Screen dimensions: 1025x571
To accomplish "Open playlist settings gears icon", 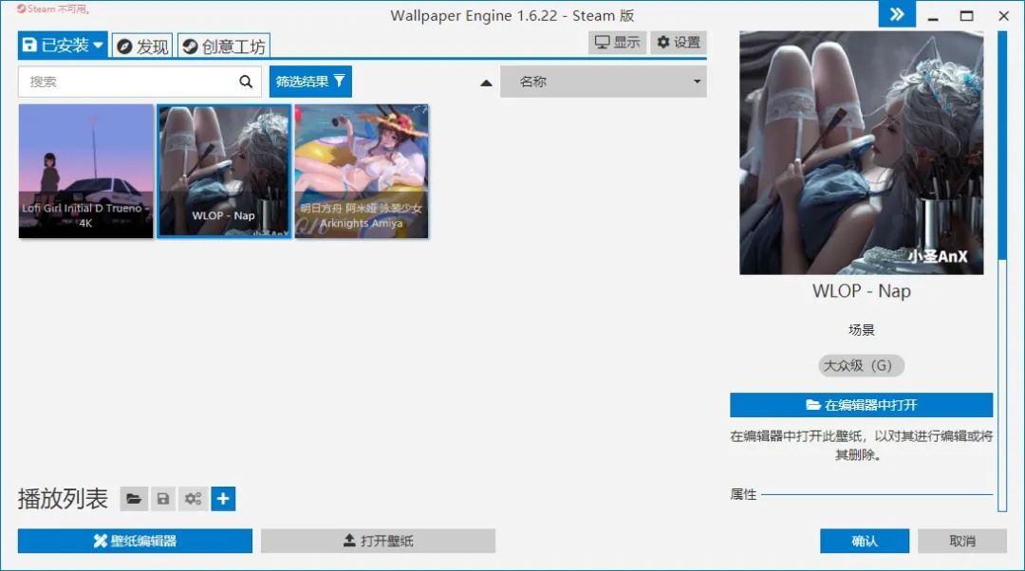I will pyautogui.click(x=193, y=499).
